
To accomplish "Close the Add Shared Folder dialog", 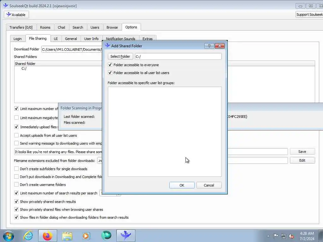I will [x=220, y=46].
